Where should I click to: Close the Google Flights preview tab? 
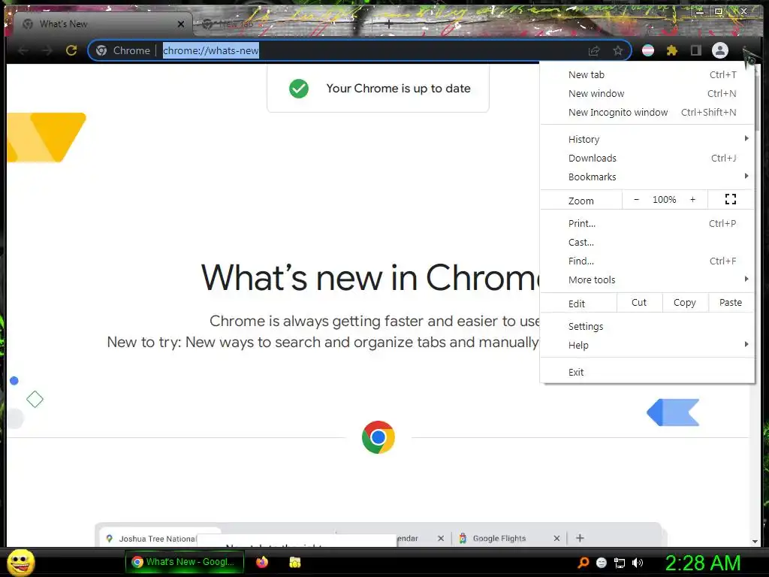click(x=556, y=538)
